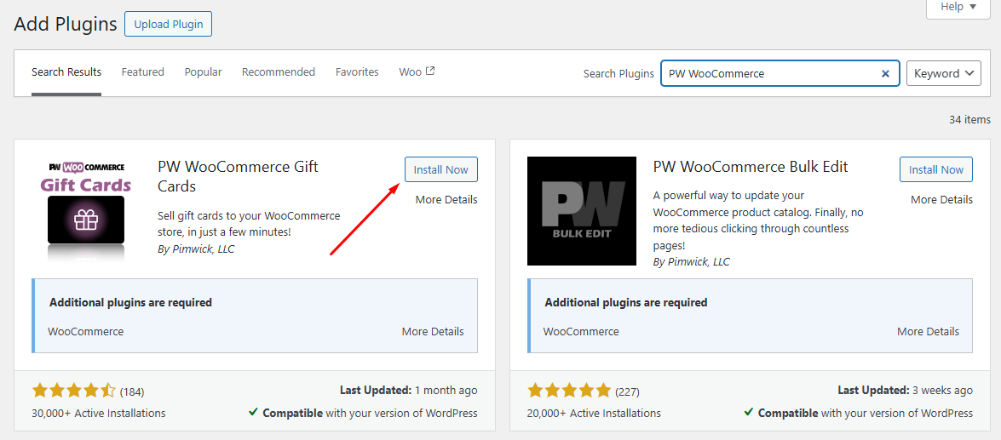
Task: Click the PW WooCommerce Gift Cards title
Action: coord(239,177)
